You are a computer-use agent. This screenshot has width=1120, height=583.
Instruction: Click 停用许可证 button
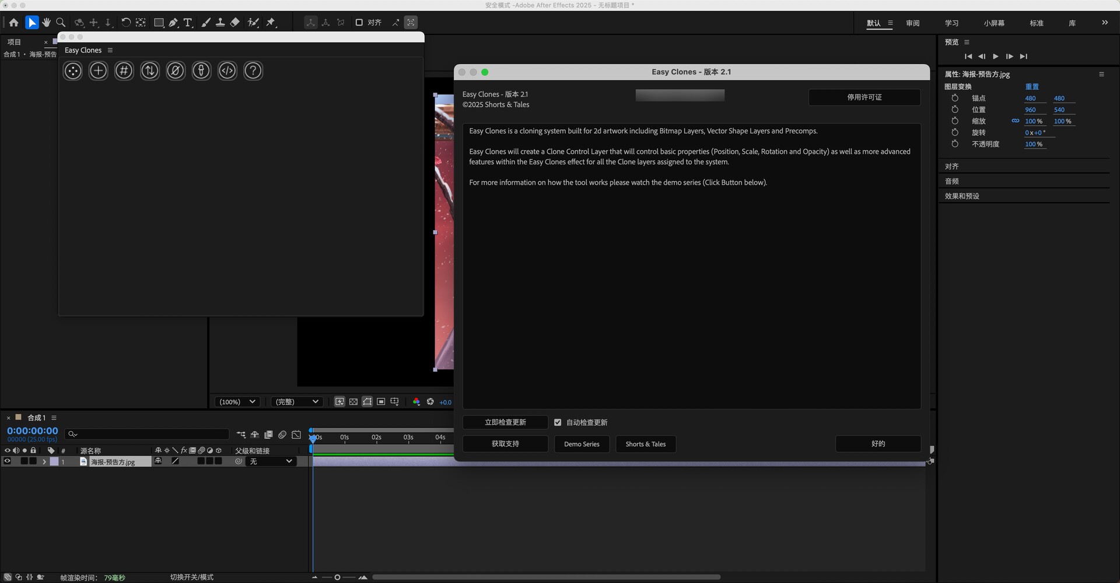tap(864, 97)
